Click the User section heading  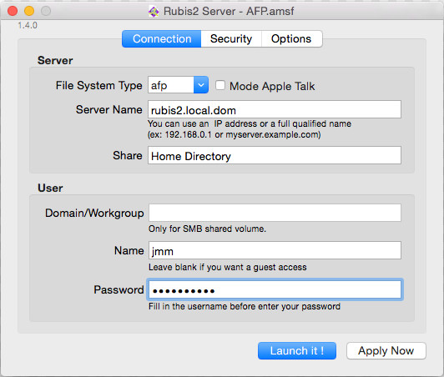point(50,188)
